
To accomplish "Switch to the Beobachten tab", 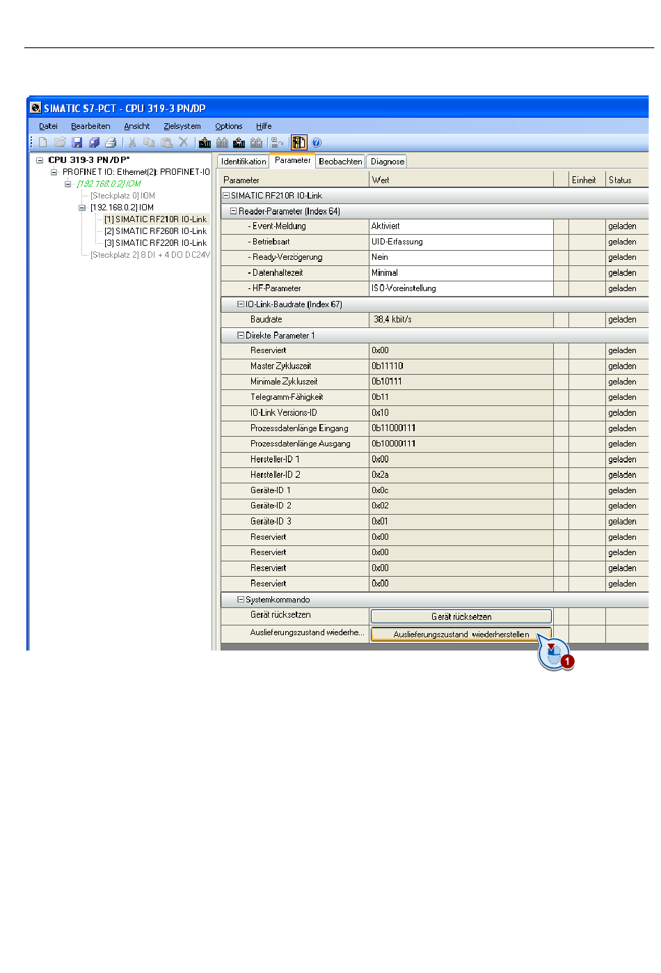I will pos(340,162).
